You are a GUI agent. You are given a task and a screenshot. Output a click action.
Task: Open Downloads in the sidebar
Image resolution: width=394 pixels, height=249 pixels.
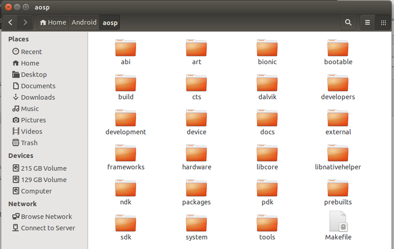(34, 97)
